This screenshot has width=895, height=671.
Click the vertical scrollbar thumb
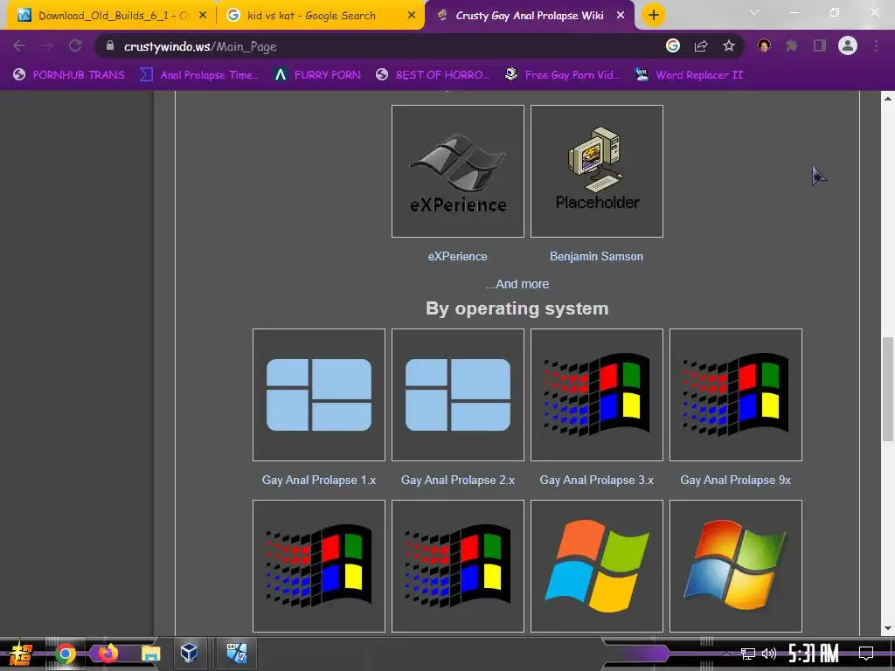(888, 389)
